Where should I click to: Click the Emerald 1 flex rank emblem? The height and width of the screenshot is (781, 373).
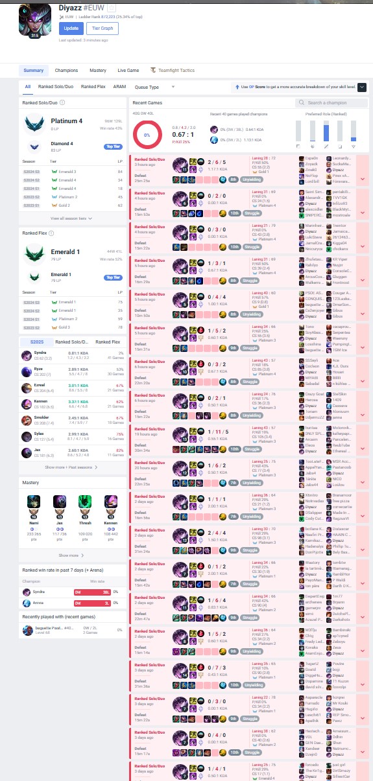[34, 253]
